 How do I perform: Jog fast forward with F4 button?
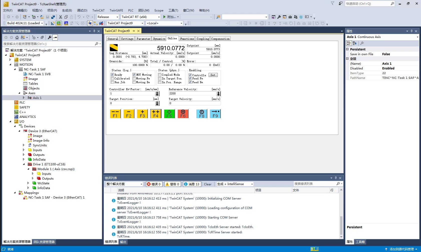(x=156, y=114)
